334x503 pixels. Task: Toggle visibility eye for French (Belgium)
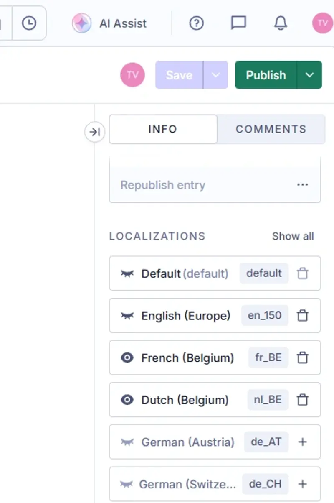pos(127,358)
